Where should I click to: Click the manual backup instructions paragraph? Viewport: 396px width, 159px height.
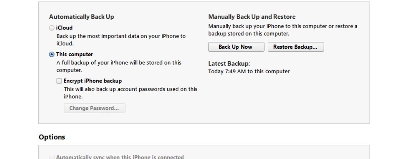click(283, 30)
